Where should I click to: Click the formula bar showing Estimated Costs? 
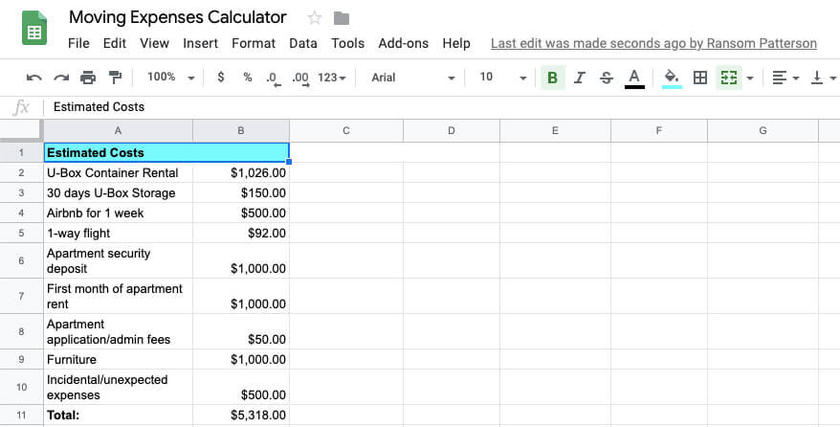pos(441,107)
